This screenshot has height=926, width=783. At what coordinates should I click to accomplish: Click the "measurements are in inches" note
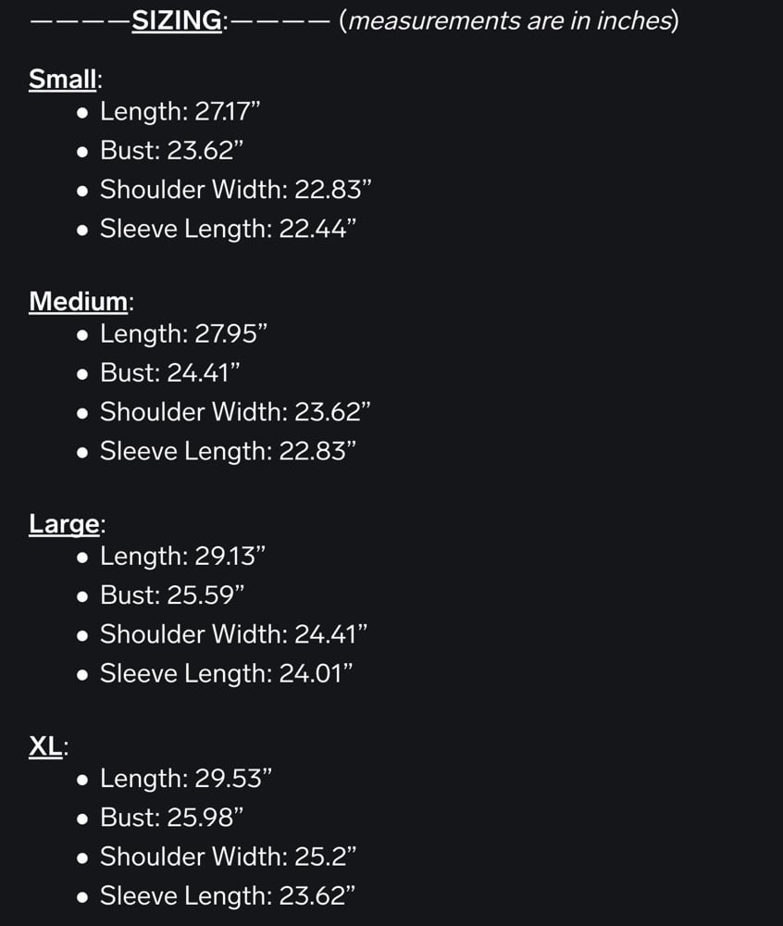(509, 20)
